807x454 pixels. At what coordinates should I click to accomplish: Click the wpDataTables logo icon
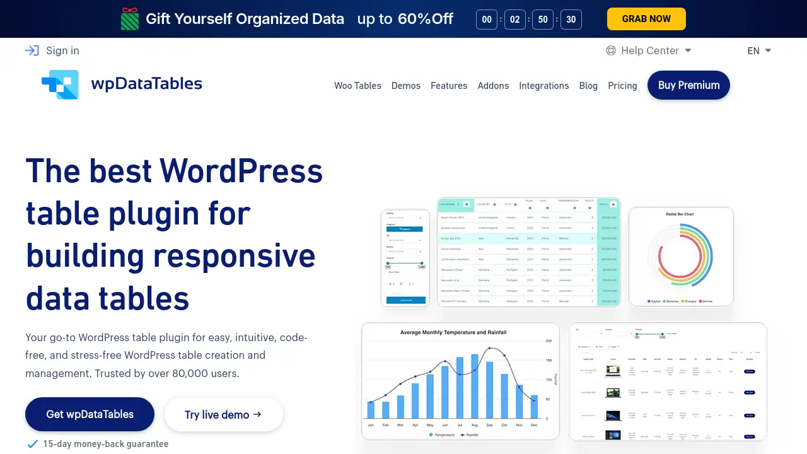[60, 84]
